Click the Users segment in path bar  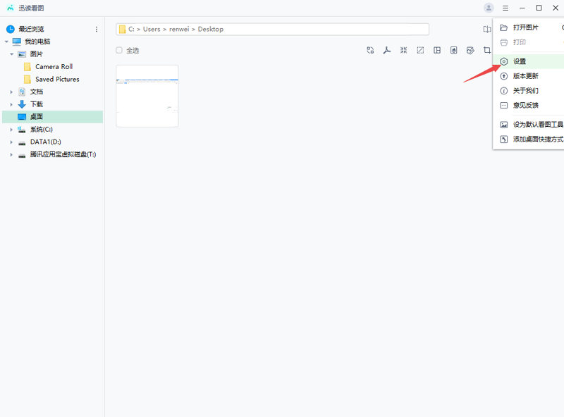(x=152, y=29)
